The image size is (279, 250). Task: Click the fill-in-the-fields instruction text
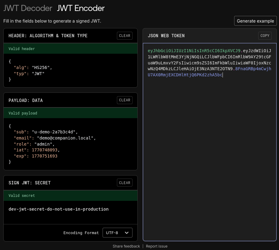[x=52, y=21]
